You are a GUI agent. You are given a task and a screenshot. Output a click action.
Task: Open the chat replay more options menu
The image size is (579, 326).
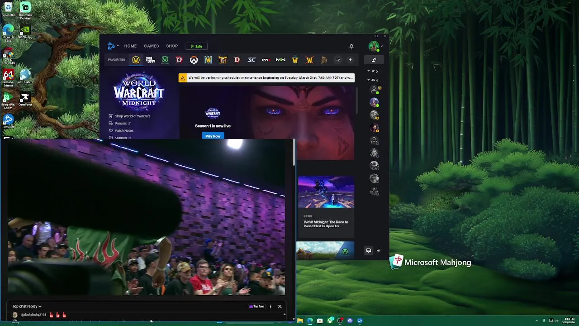(x=271, y=307)
